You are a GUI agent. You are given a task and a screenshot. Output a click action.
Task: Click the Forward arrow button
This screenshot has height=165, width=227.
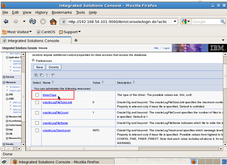tap(16, 22)
